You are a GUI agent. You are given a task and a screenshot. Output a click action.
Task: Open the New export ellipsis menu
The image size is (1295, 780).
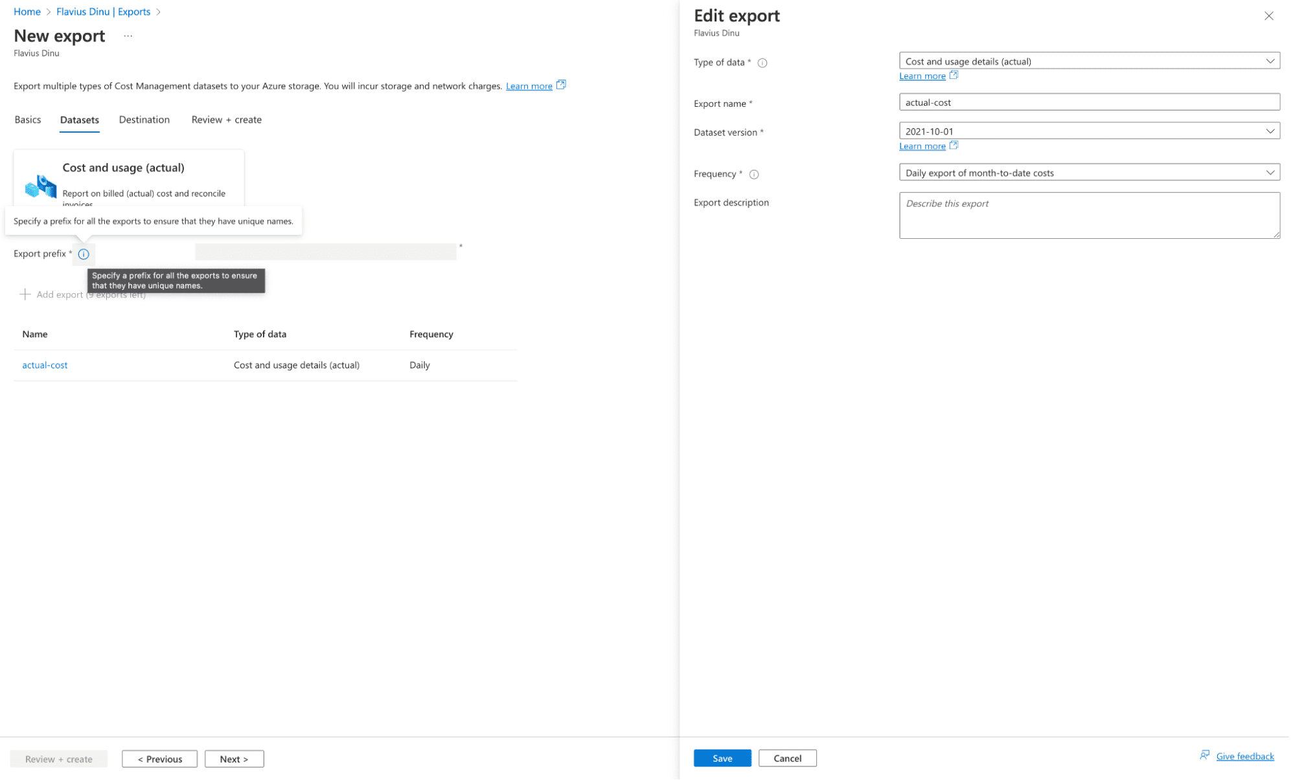coord(128,36)
